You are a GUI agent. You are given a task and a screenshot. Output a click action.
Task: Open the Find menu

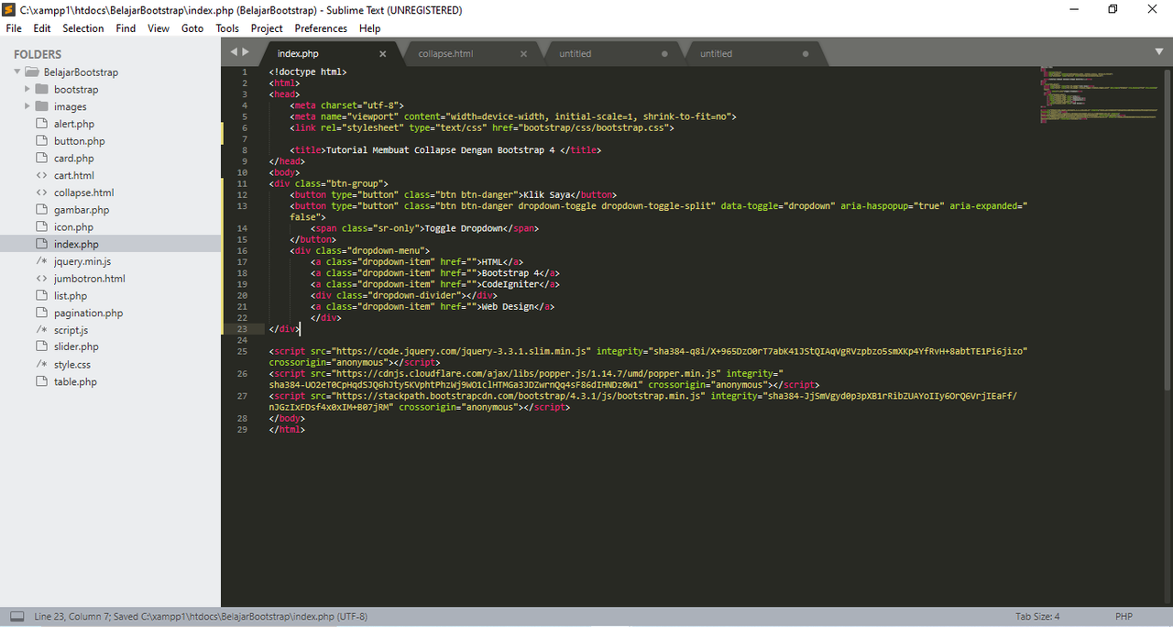(x=126, y=28)
